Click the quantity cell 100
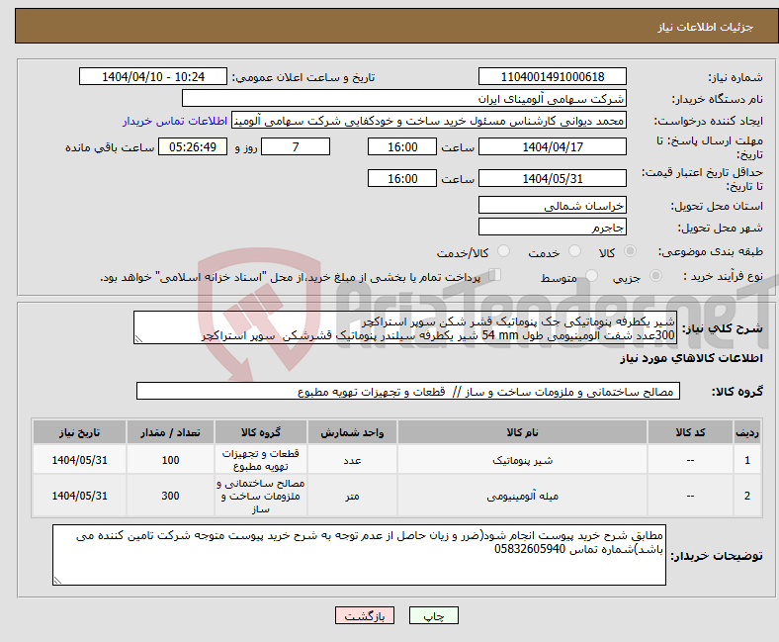 pos(170,460)
